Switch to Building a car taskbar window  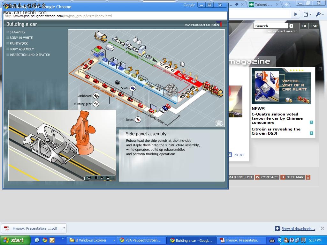[x=192, y=240]
